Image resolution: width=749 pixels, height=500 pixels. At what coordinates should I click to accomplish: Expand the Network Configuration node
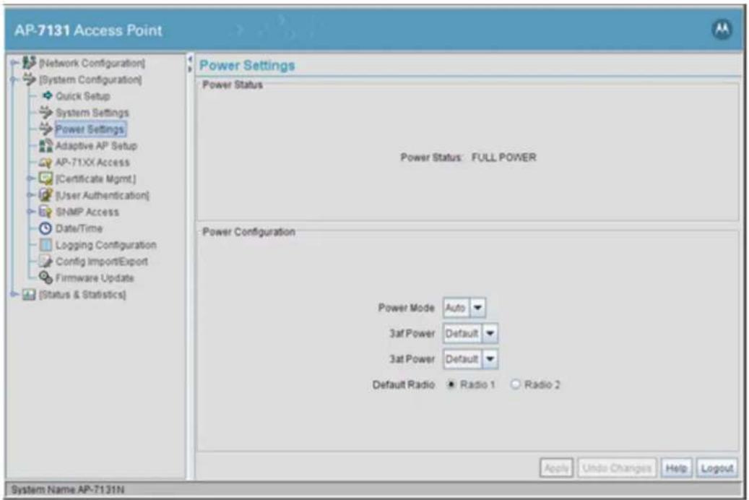pyautogui.click(x=15, y=63)
